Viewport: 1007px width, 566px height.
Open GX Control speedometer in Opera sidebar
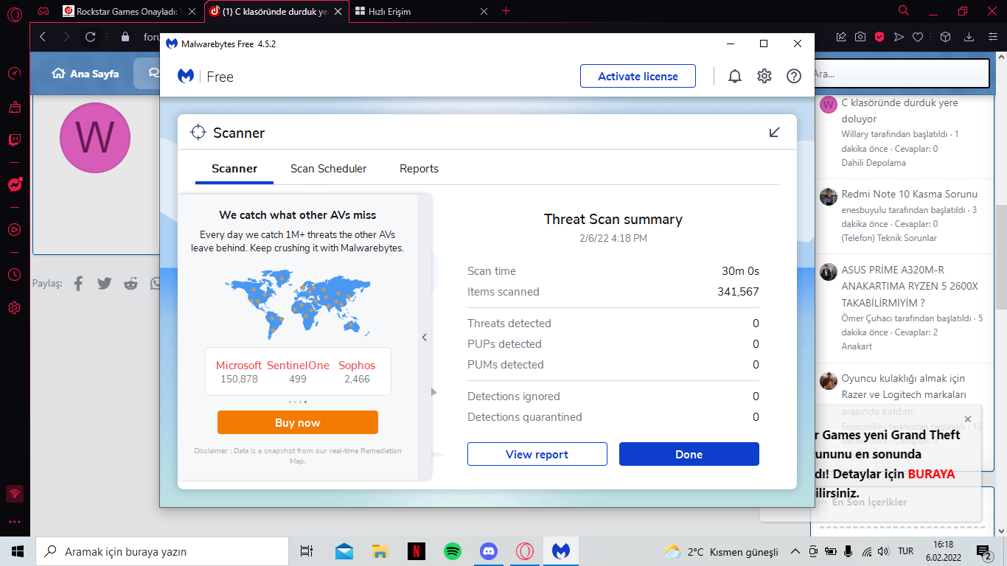(14, 74)
